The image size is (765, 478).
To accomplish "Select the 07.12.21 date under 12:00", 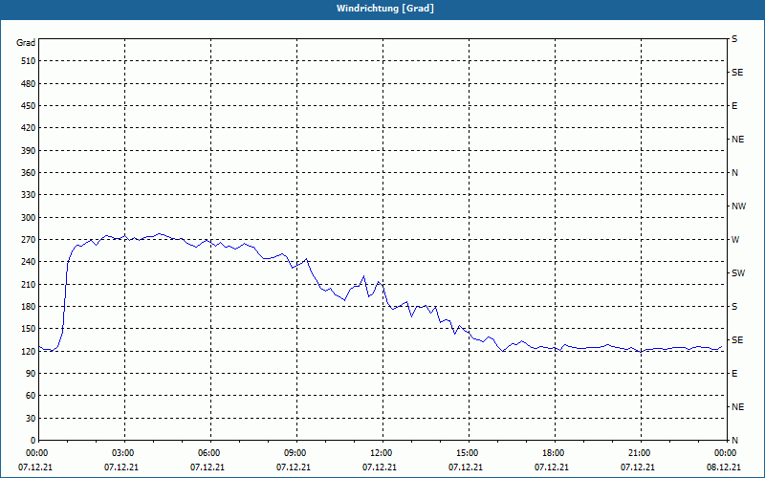I will [379, 467].
